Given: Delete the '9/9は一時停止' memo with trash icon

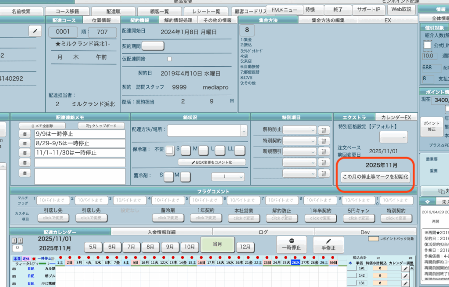Looking at the screenshot, I should pos(25,134).
